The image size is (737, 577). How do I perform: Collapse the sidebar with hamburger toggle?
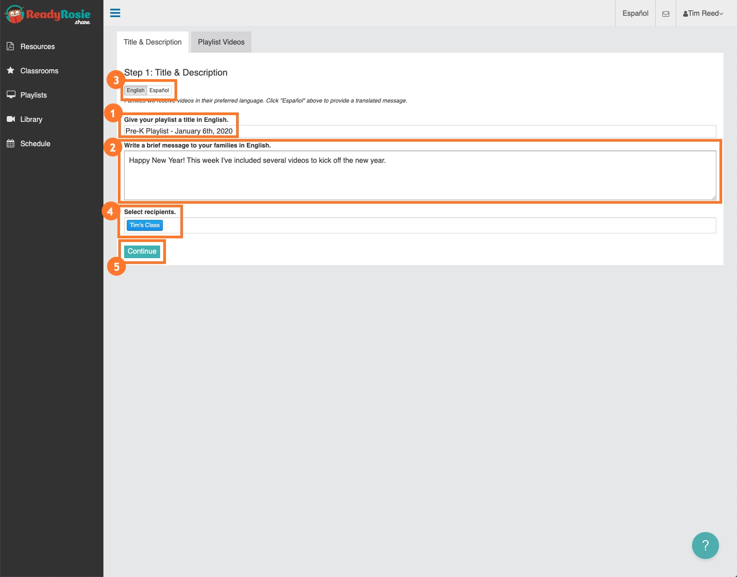pyautogui.click(x=115, y=13)
